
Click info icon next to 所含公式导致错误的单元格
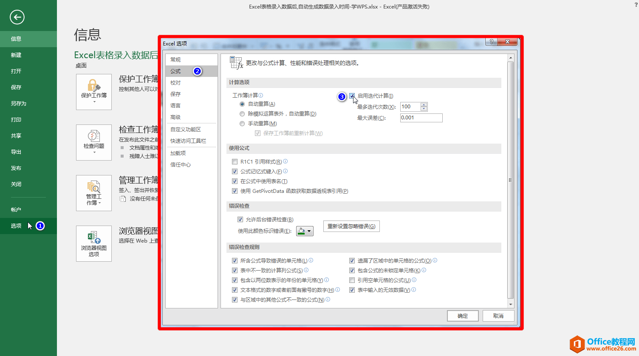click(x=311, y=260)
